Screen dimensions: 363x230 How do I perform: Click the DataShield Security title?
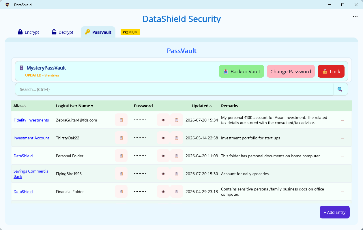click(x=181, y=19)
